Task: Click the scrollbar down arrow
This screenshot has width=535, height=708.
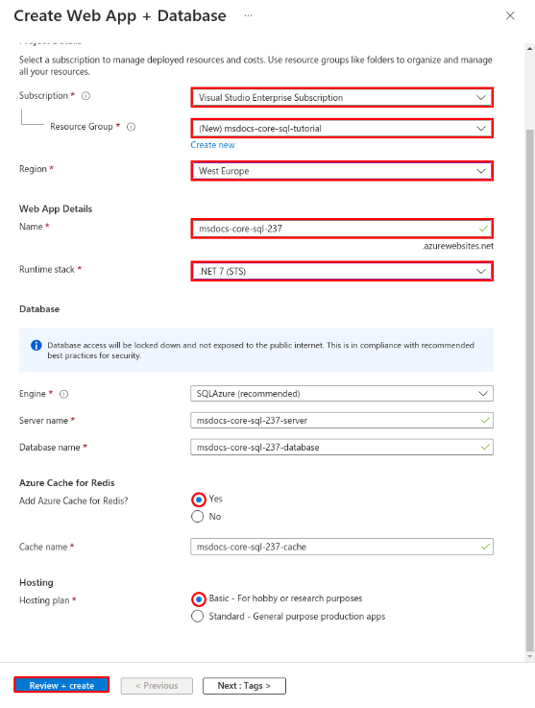Action: [530, 657]
